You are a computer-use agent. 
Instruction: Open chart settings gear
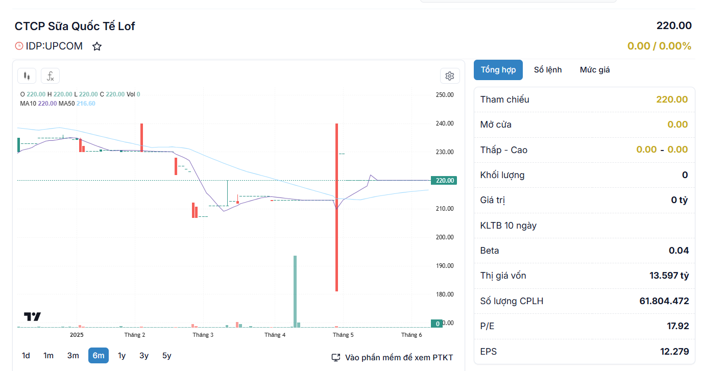point(450,76)
